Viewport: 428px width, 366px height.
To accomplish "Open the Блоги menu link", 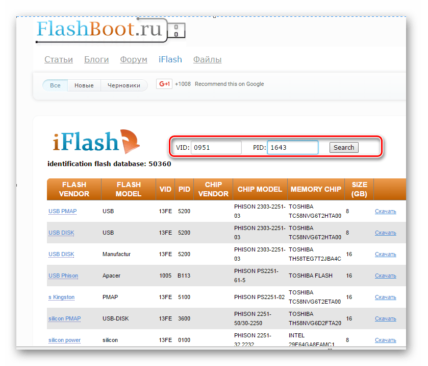I will (x=96, y=59).
